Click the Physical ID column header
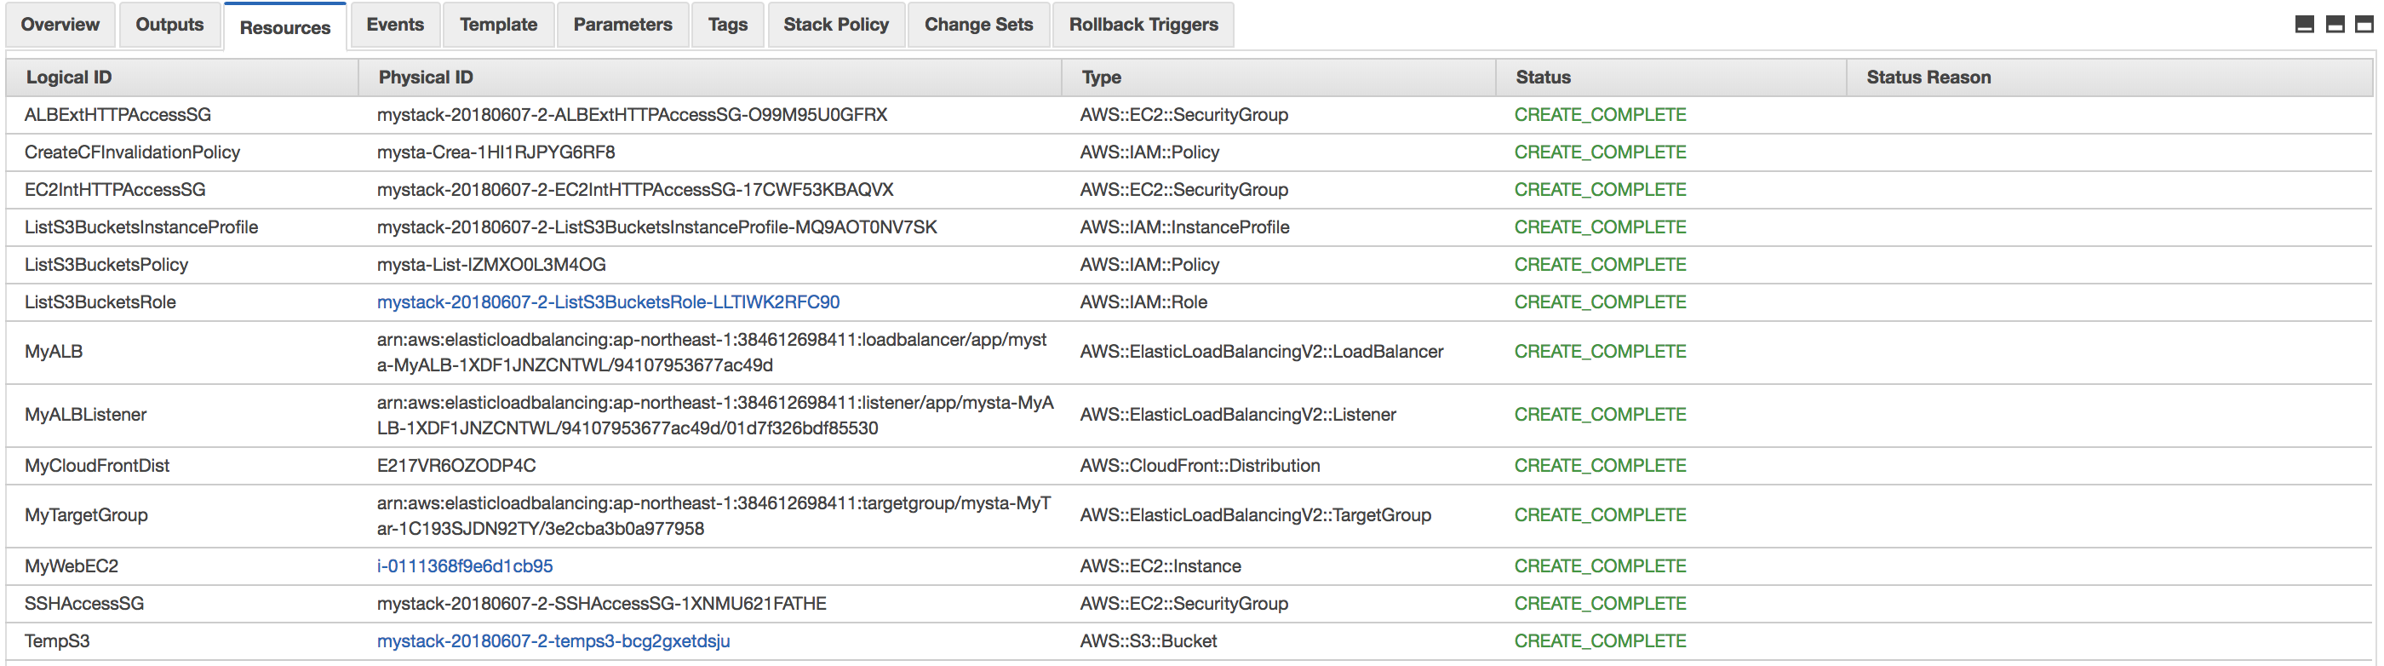The height and width of the screenshot is (666, 2384). point(425,78)
